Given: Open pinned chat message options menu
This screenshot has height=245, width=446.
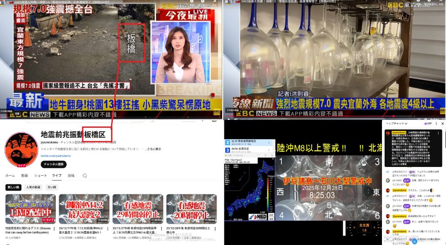Looking at the screenshot, I should pos(439,132).
